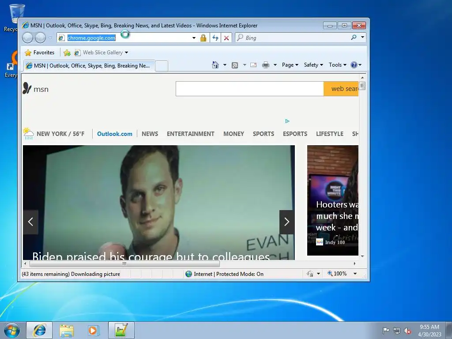Image resolution: width=452 pixels, height=339 pixels.
Task: Open the Biden praised his courage headline
Action: (x=151, y=256)
